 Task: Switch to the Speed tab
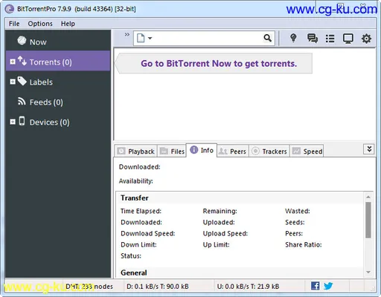pyautogui.click(x=307, y=151)
